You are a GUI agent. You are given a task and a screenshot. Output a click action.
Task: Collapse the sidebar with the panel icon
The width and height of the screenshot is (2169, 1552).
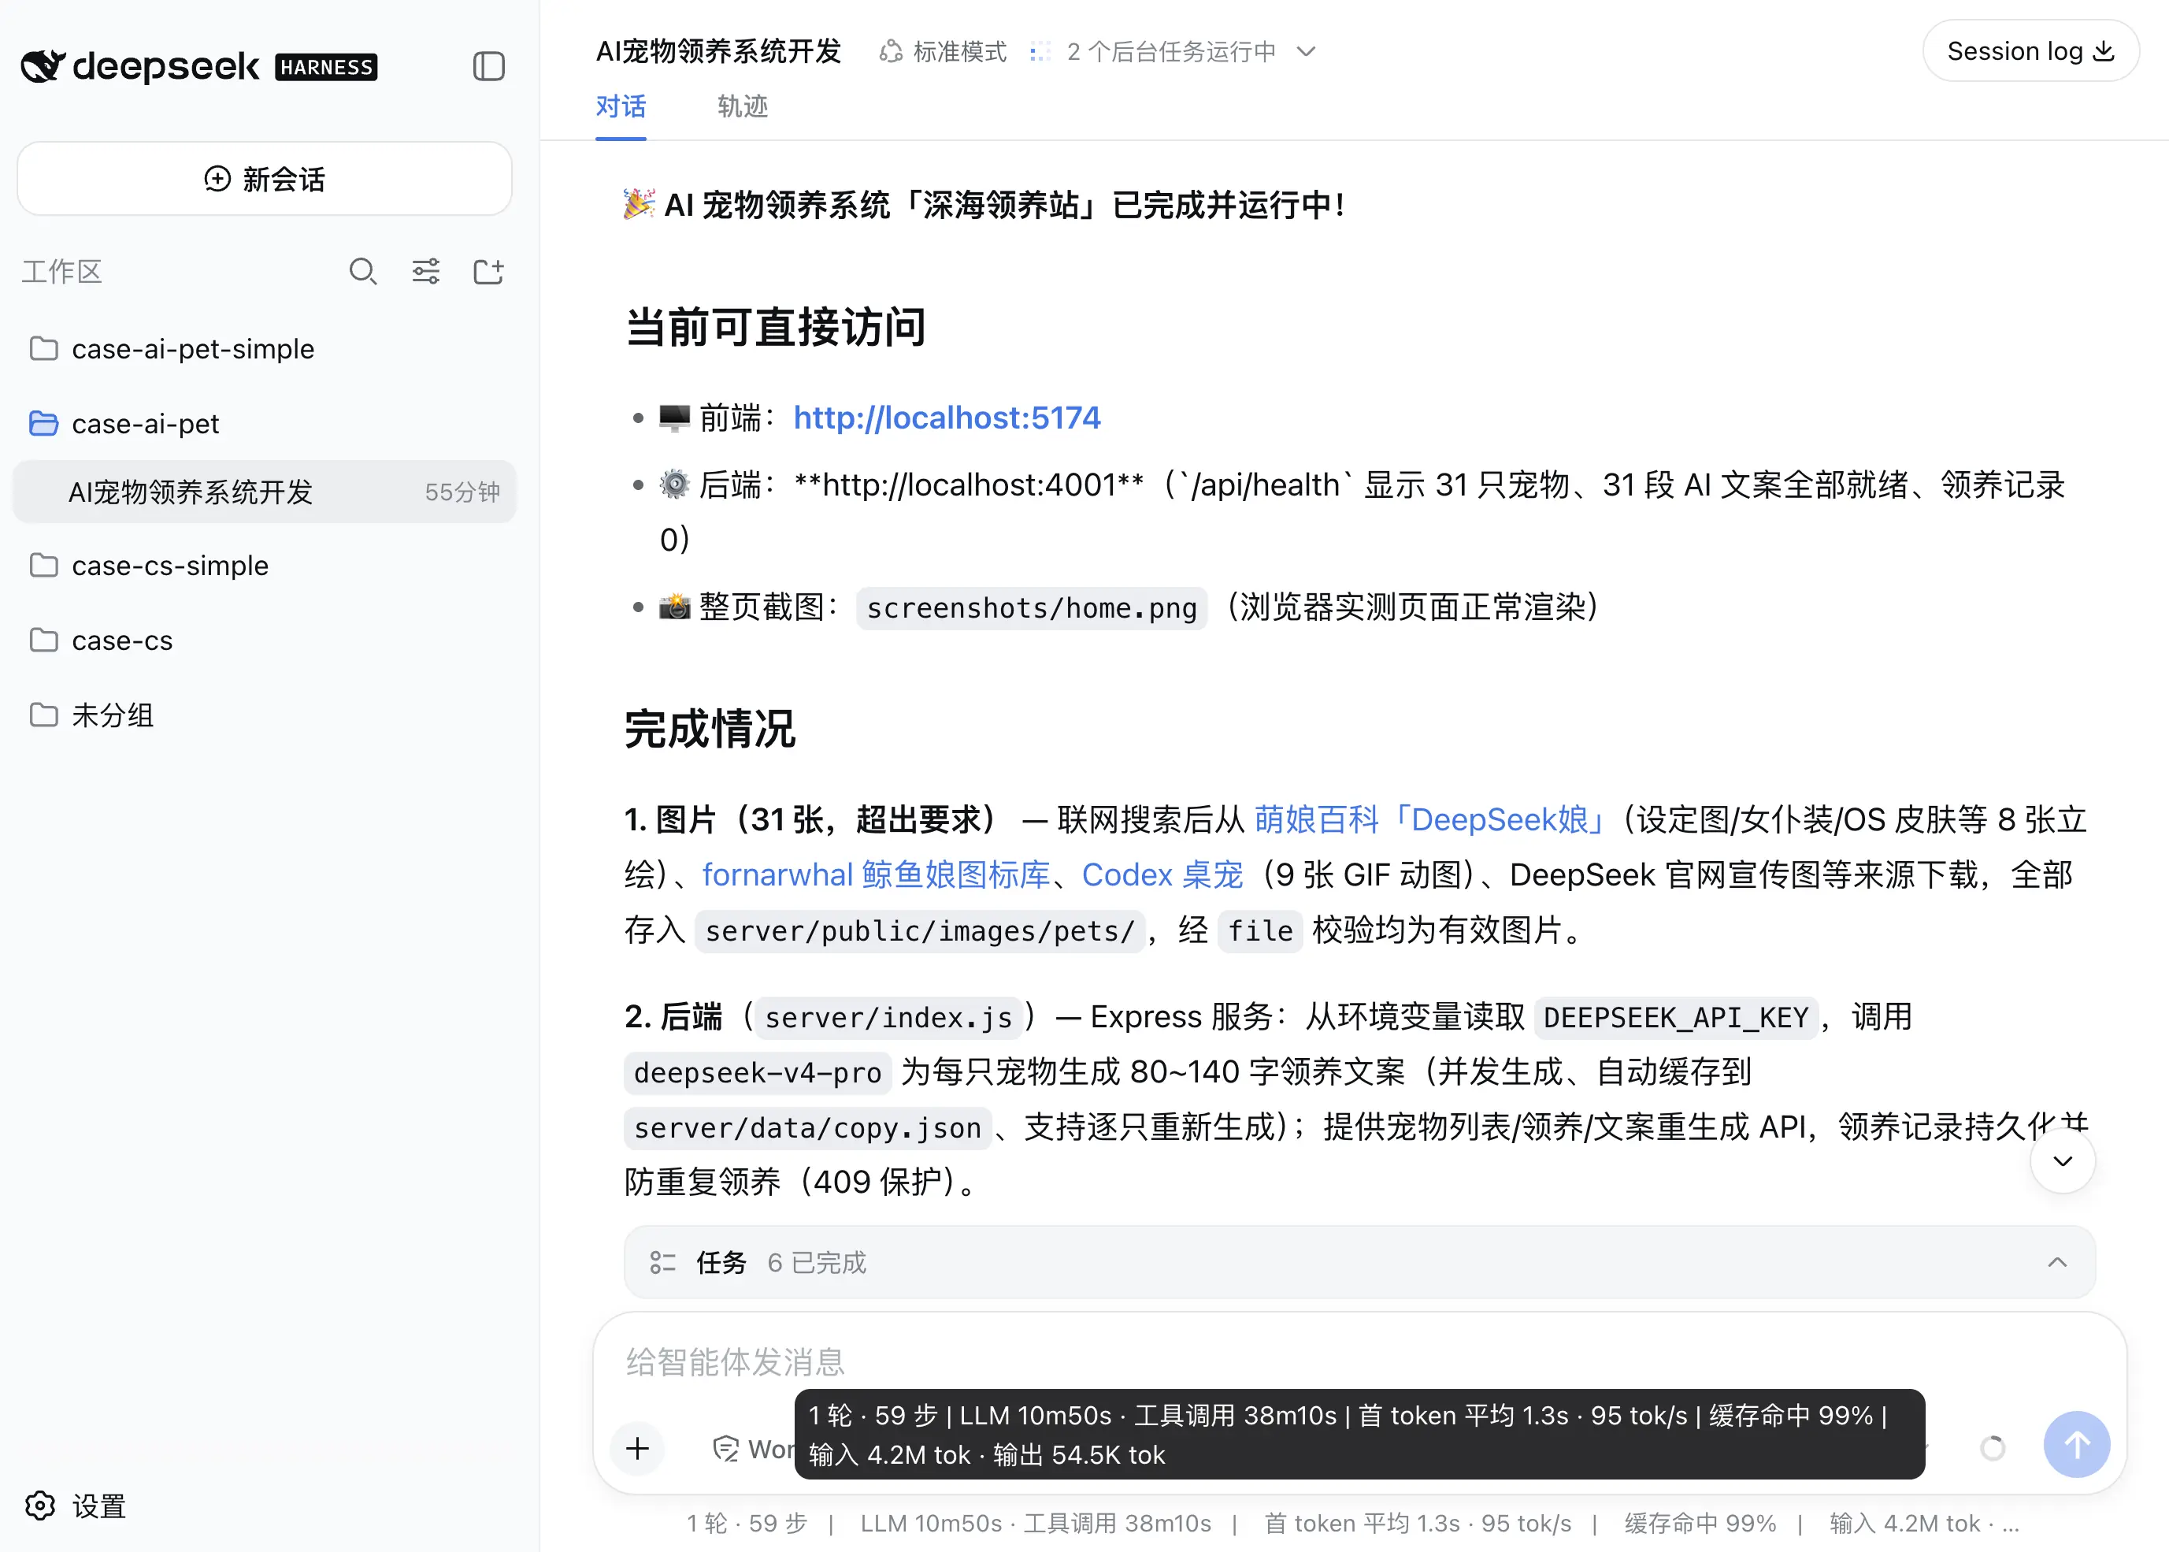coord(489,66)
